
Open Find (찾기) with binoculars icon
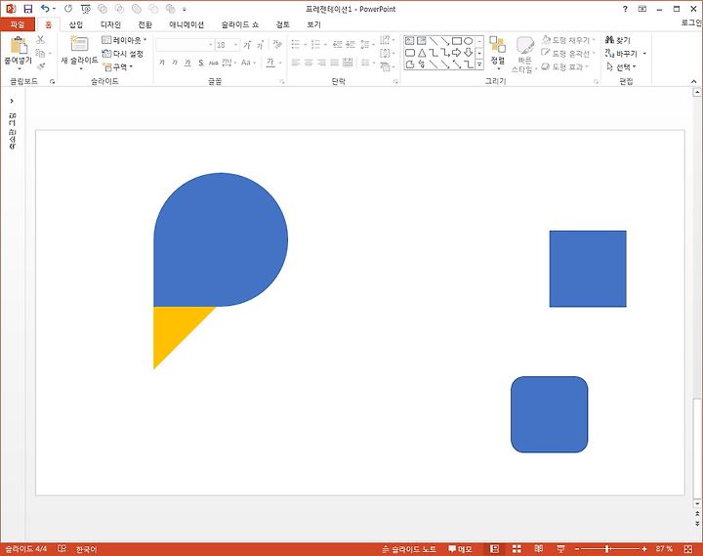pyautogui.click(x=618, y=40)
